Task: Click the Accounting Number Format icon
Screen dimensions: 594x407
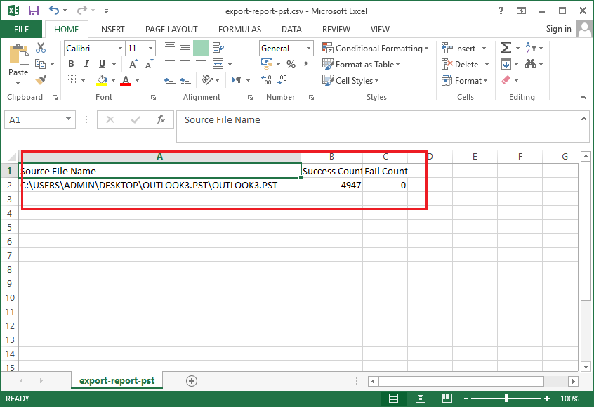Action: 267,64
